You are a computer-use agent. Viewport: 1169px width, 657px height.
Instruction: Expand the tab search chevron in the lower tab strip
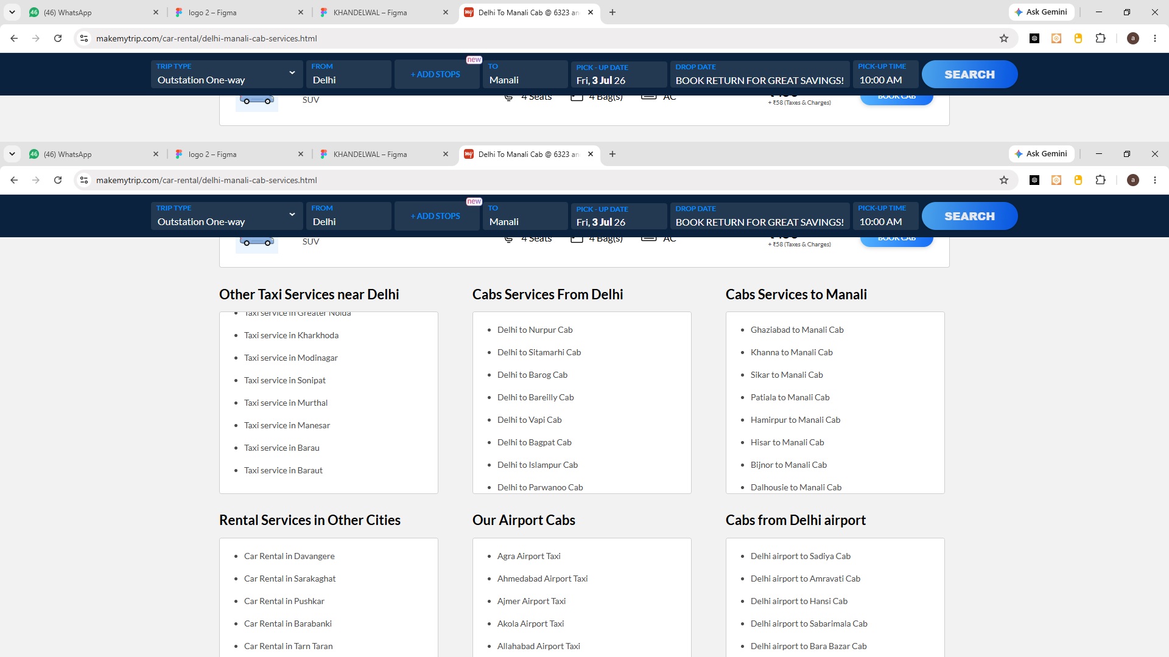click(12, 154)
